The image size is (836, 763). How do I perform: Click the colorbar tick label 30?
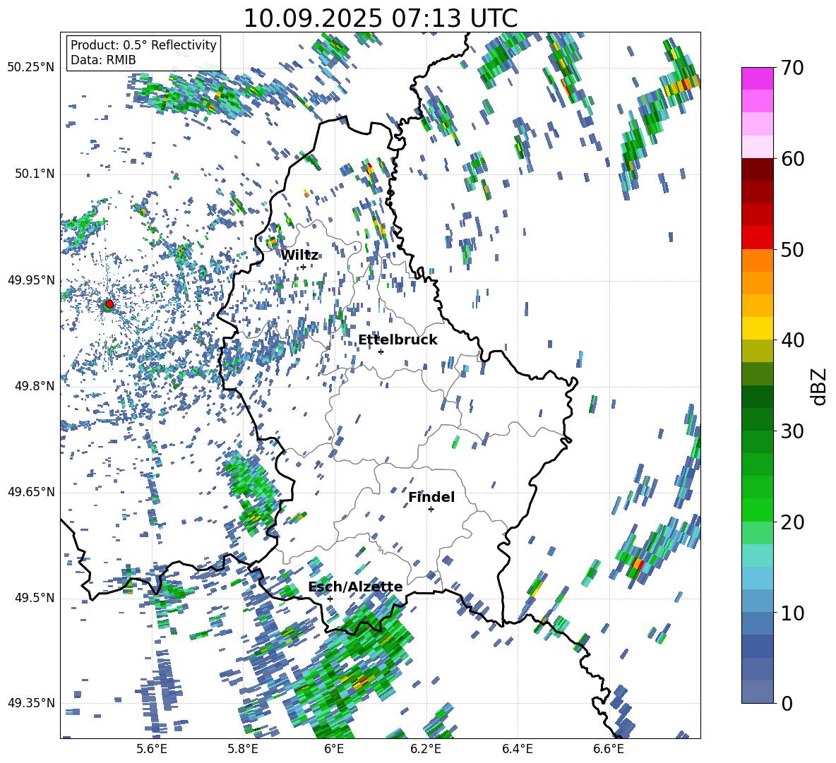click(792, 431)
